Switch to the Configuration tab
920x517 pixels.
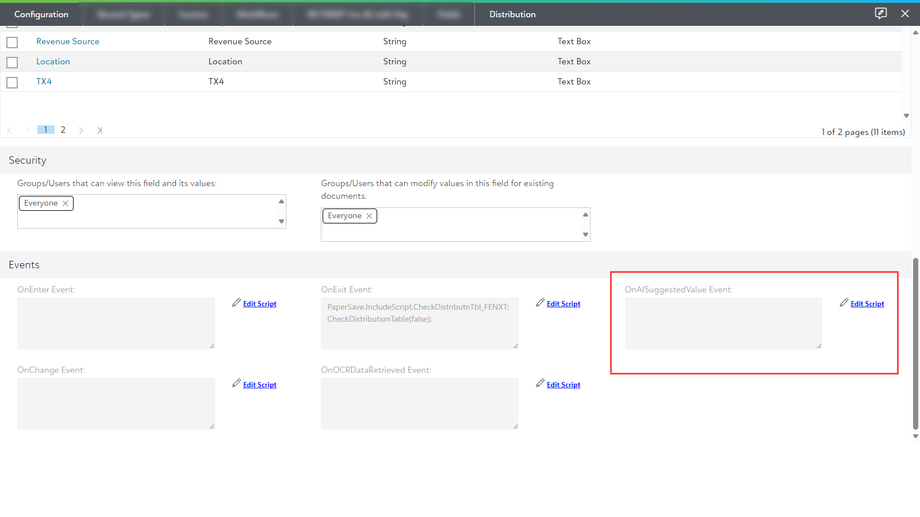click(41, 14)
